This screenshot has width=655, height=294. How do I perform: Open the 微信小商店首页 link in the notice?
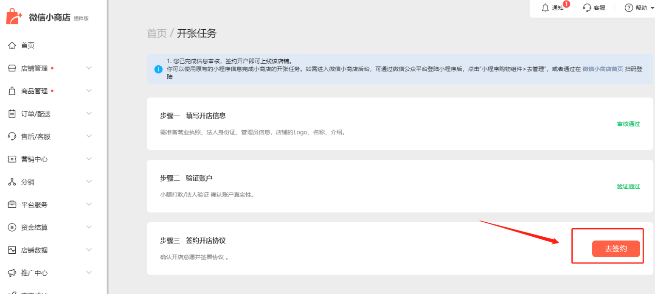click(603, 69)
